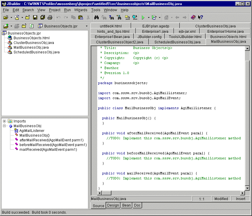Open Help Topics book icon
Screen dimensions: 252x216
(193, 17)
